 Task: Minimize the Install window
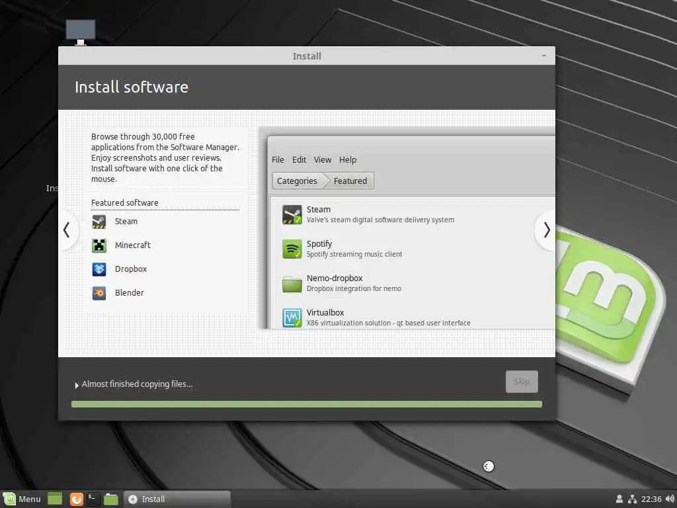(544, 56)
